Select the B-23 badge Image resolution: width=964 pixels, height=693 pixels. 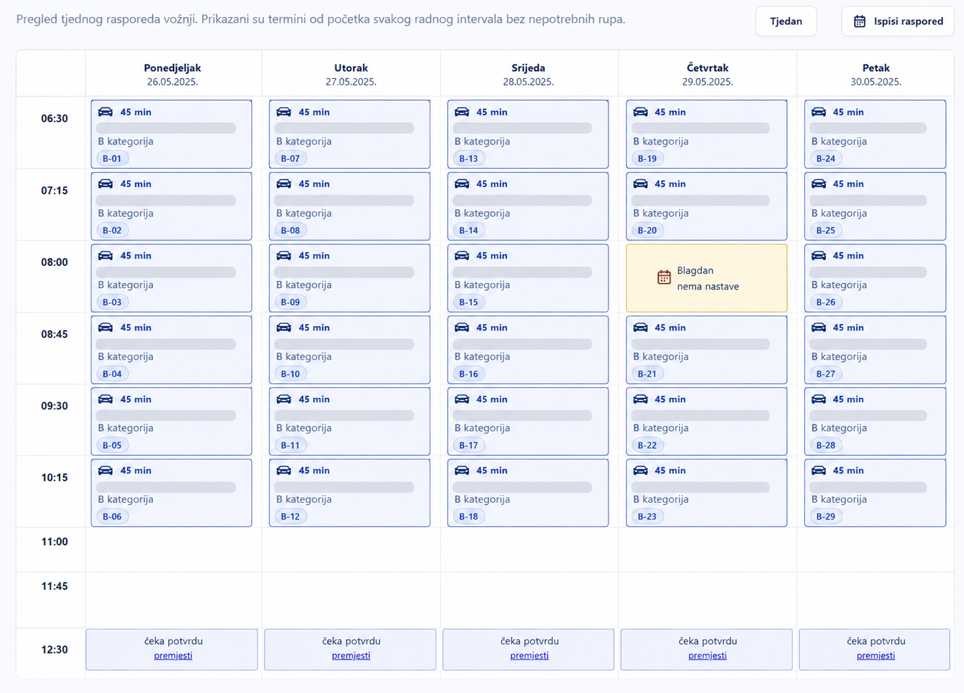point(647,516)
